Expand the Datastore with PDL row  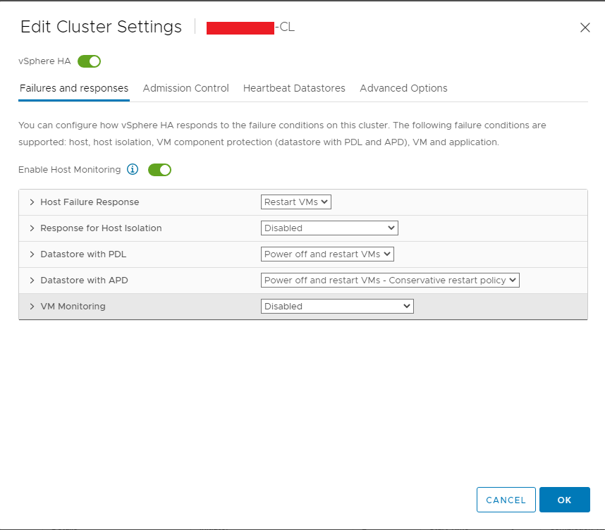[32, 254]
